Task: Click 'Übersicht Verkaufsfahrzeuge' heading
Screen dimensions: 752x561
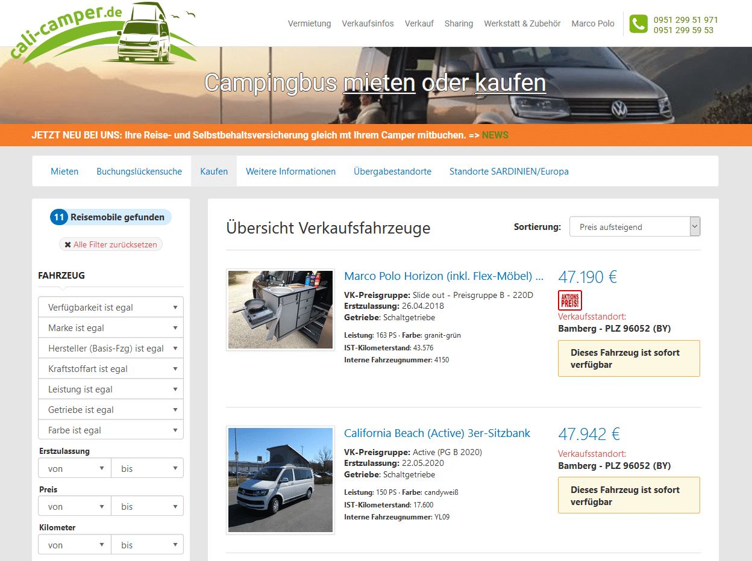Action: tap(328, 228)
